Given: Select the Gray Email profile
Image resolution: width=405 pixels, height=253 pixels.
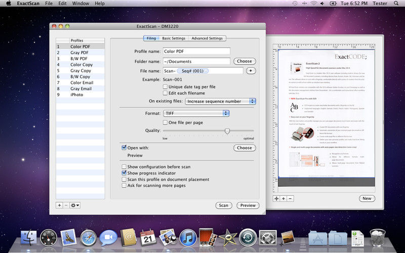Looking at the screenshot, I should [80, 89].
